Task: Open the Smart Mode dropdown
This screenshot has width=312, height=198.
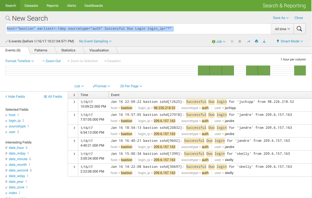Action: tap(290, 41)
